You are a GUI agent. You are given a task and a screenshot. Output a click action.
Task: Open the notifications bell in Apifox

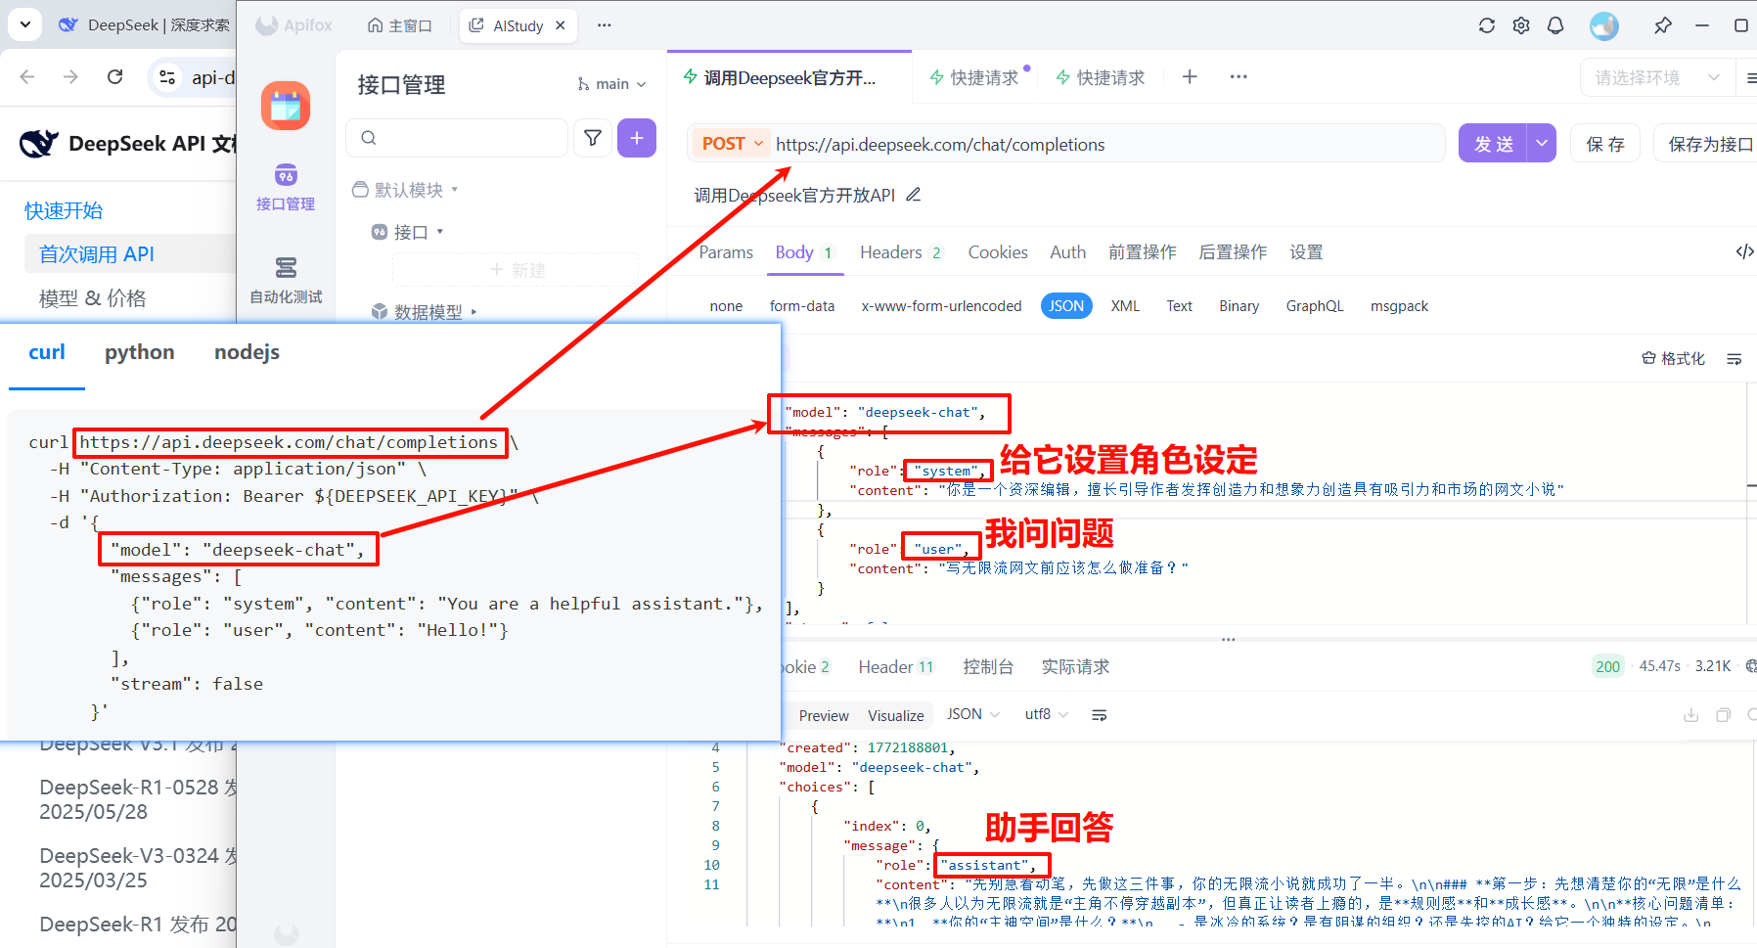[x=1555, y=25]
